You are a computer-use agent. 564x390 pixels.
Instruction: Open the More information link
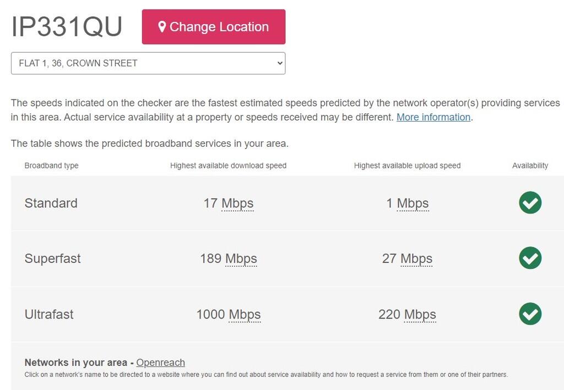tap(433, 117)
